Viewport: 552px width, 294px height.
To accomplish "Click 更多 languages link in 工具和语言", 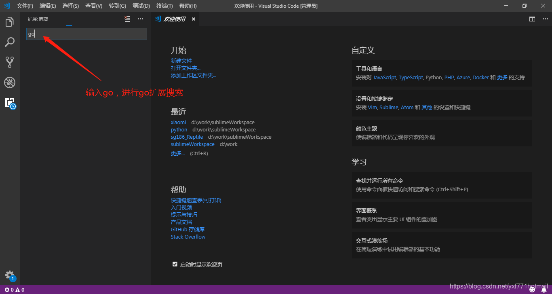I will tap(502, 77).
